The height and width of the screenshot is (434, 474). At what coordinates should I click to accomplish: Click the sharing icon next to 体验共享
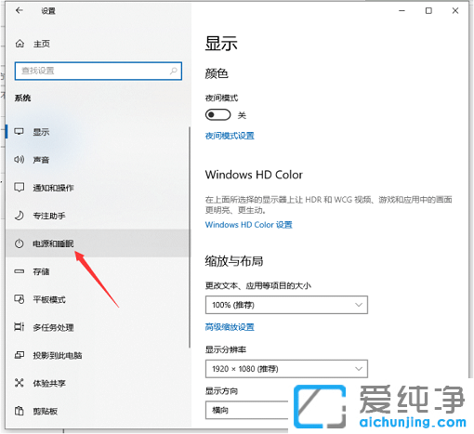pos(19,383)
